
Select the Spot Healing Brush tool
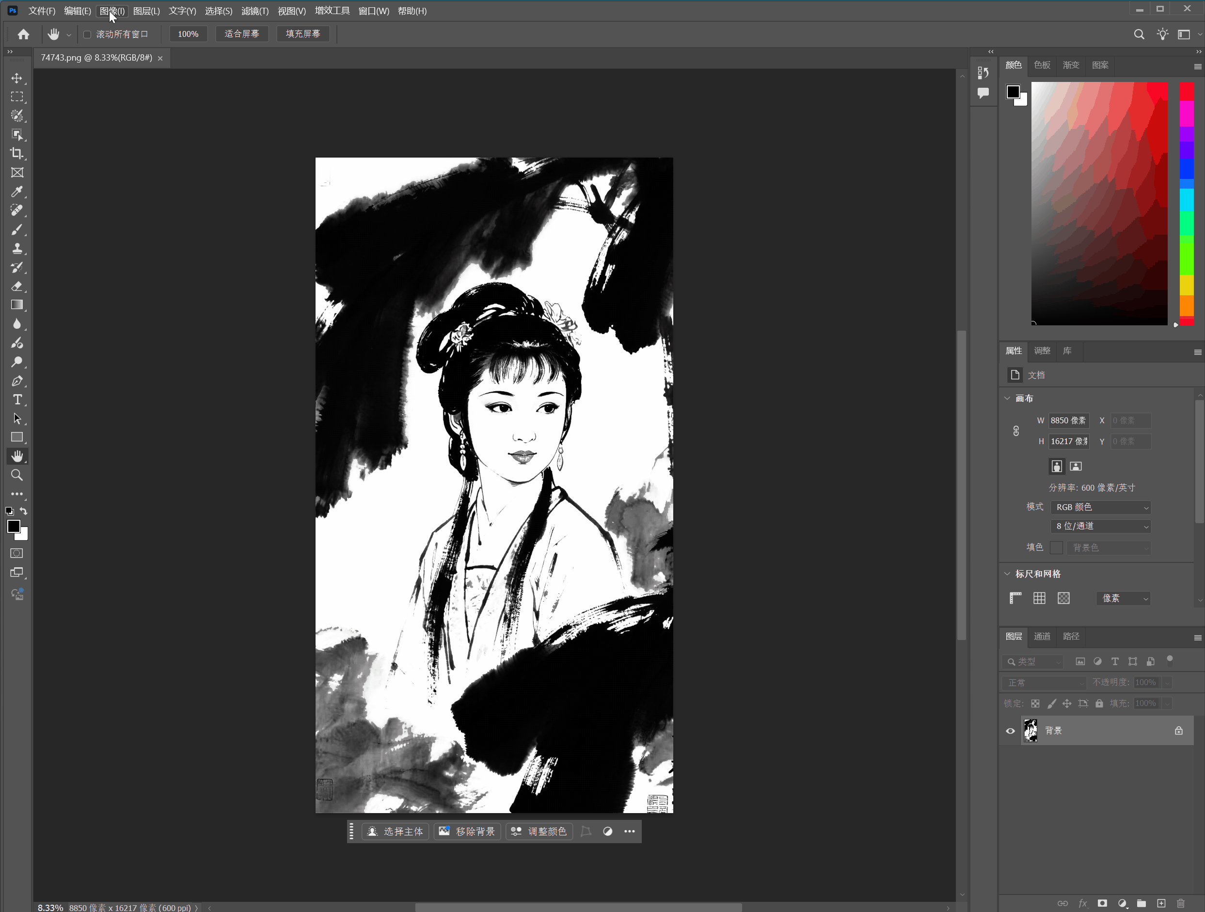[x=17, y=210]
